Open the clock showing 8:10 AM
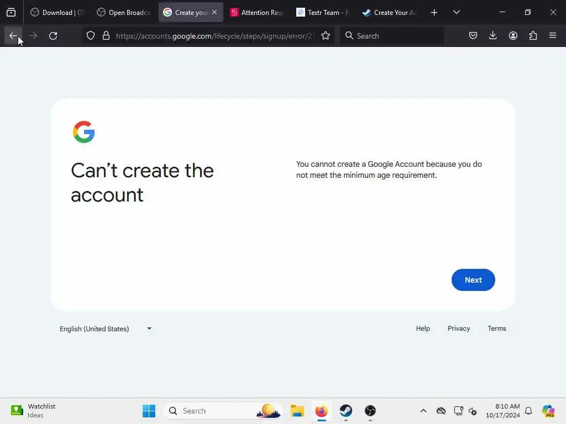The width and height of the screenshot is (566, 424). coord(503,411)
